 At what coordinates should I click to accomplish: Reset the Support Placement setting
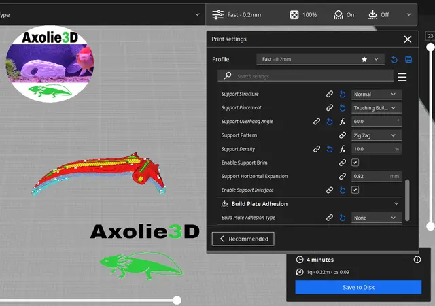point(343,107)
